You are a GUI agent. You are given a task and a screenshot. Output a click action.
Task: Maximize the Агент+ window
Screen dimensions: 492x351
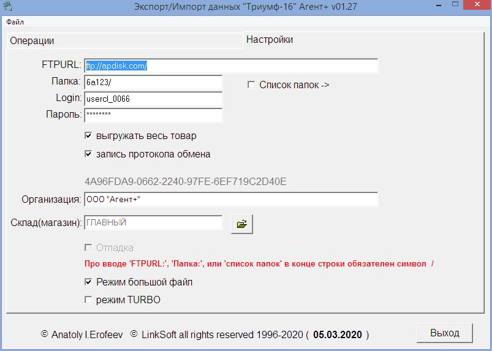tap(455, 5)
